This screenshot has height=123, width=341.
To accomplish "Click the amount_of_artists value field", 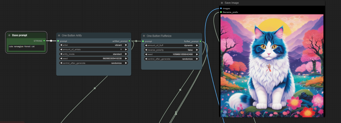I will (93, 50).
